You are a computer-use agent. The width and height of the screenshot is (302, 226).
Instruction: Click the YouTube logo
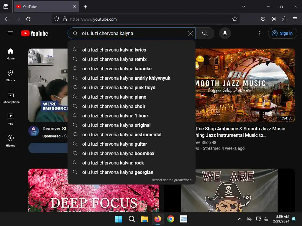tap(35, 33)
